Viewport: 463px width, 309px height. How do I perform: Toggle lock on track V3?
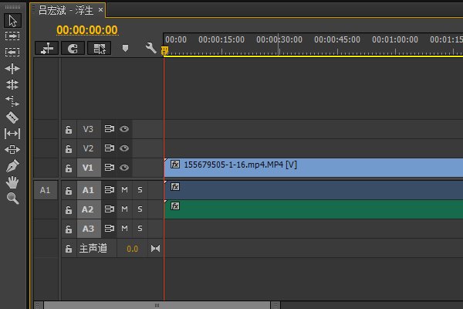(x=69, y=129)
